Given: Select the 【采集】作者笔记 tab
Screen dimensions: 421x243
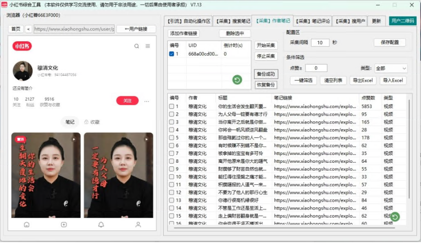Looking at the screenshot, I should click(272, 21).
